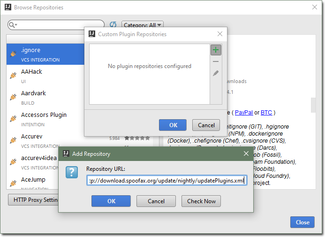
Task: Click the Repository URL input field
Action: pos(167,180)
